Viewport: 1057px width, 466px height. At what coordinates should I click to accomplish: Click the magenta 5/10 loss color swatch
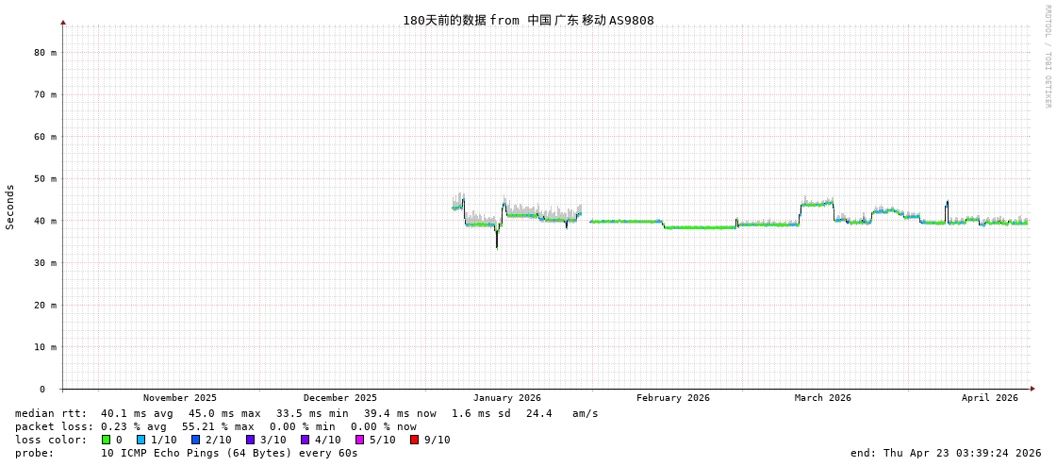(x=359, y=440)
